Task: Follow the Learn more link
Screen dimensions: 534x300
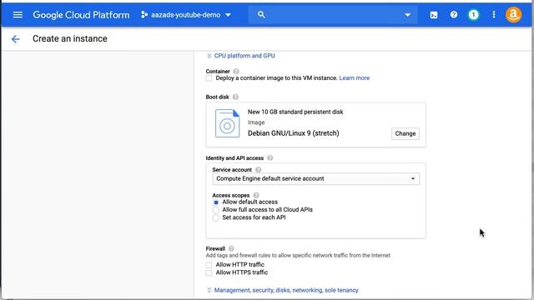Action: coord(354,77)
